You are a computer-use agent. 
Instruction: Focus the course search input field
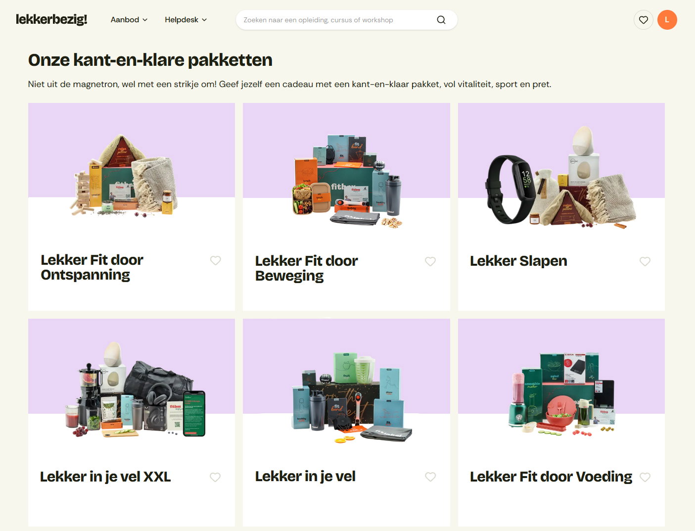point(336,20)
